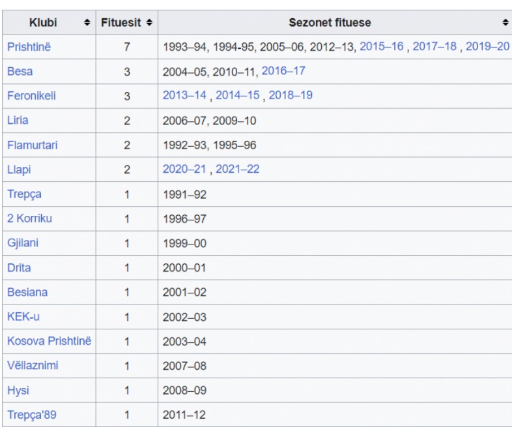Open the 2020–21 season link
514x431 pixels.
point(184,170)
